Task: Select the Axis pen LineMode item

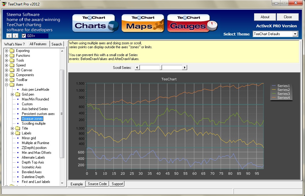Action: pos(35,90)
